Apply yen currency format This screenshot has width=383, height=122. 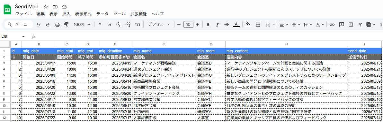100,25
